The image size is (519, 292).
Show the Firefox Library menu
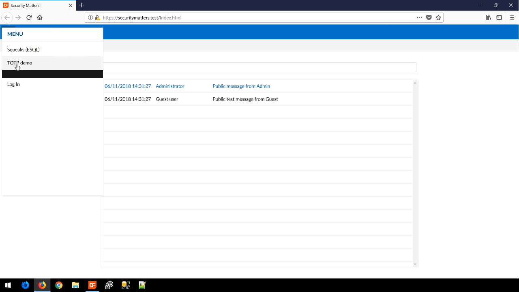pos(489,17)
